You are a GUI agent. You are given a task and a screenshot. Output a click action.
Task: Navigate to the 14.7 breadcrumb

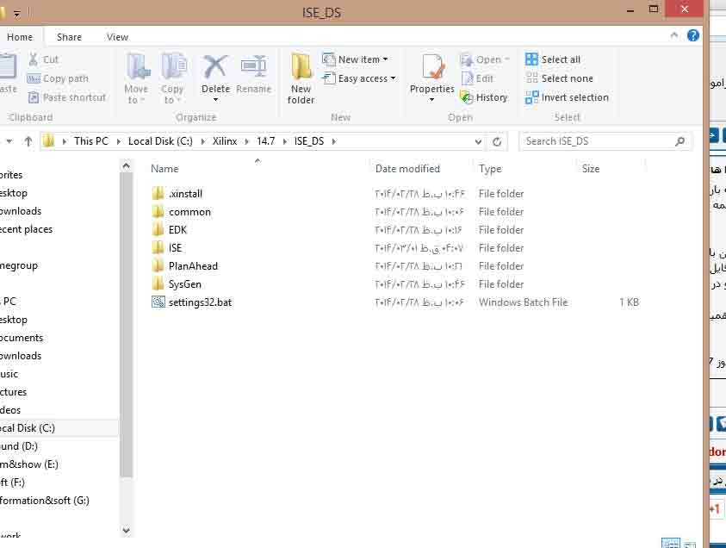pyautogui.click(x=266, y=141)
